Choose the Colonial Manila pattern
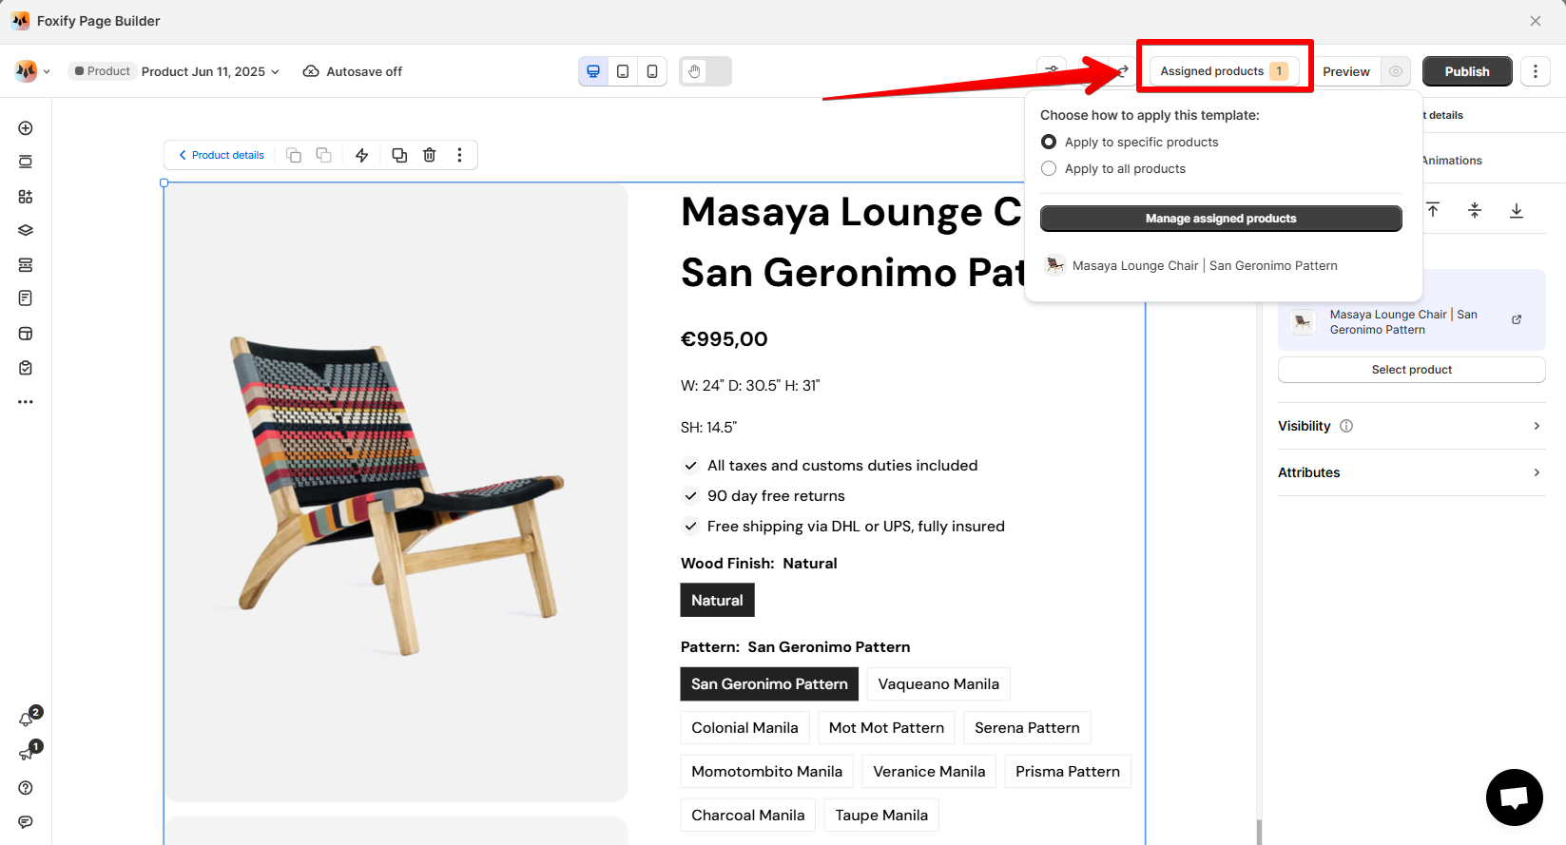This screenshot has height=845, width=1566. 745,728
